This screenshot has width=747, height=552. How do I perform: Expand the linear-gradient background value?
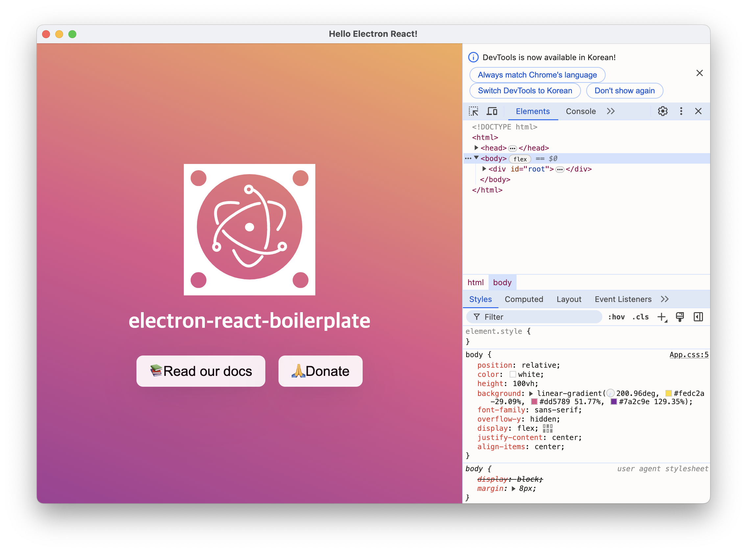(531, 394)
